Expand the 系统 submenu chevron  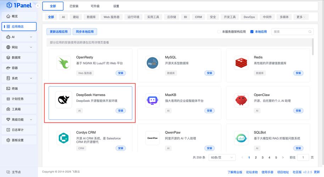point(31,78)
